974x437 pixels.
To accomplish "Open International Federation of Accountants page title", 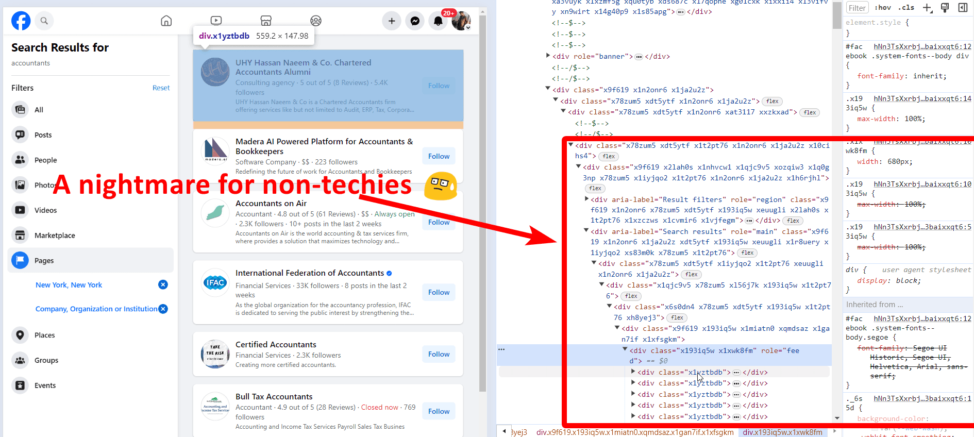I will [x=310, y=273].
